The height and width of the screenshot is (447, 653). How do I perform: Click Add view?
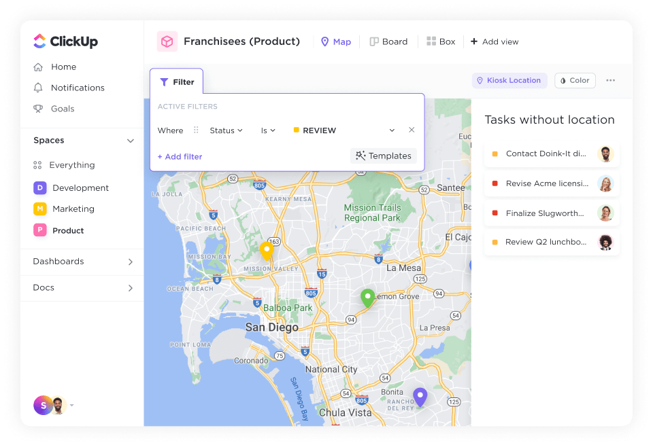tap(495, 41)
